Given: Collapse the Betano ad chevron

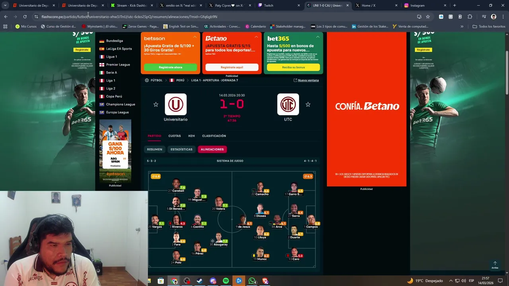Looking at the screenshot, I should click(x=256, y=37).
